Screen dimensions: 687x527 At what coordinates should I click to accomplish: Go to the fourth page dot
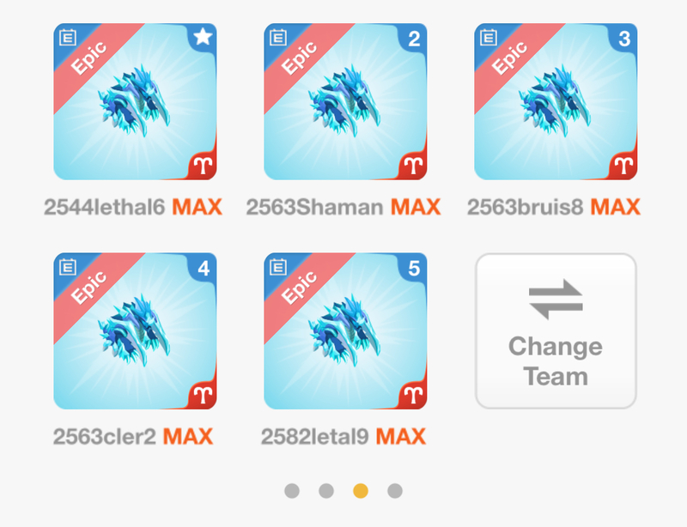coord(395,491)
